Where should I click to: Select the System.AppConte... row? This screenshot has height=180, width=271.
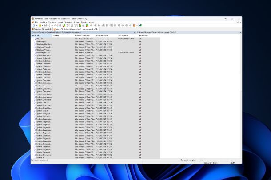(96, 55)
